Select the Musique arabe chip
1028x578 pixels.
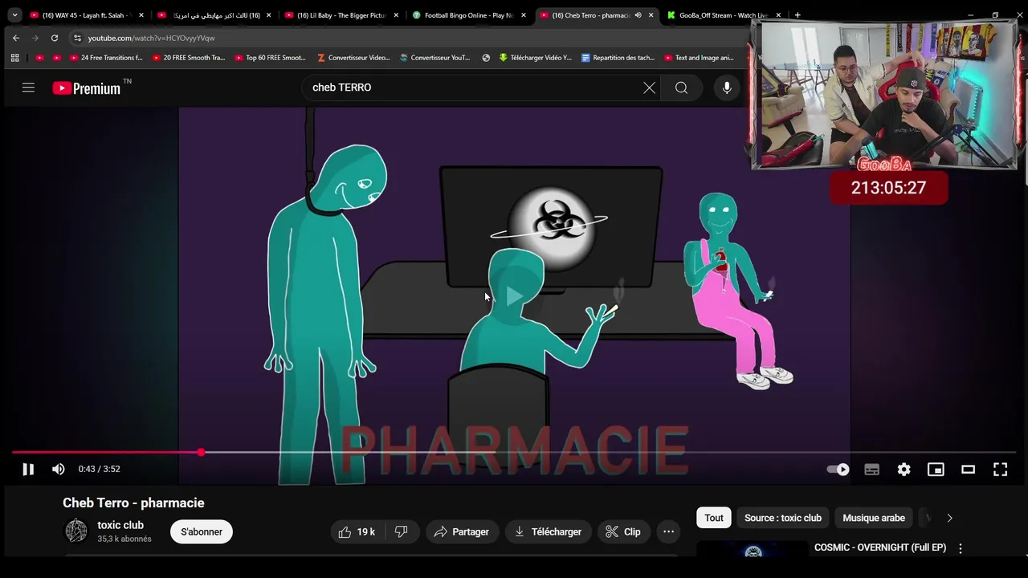click(874, 518)
